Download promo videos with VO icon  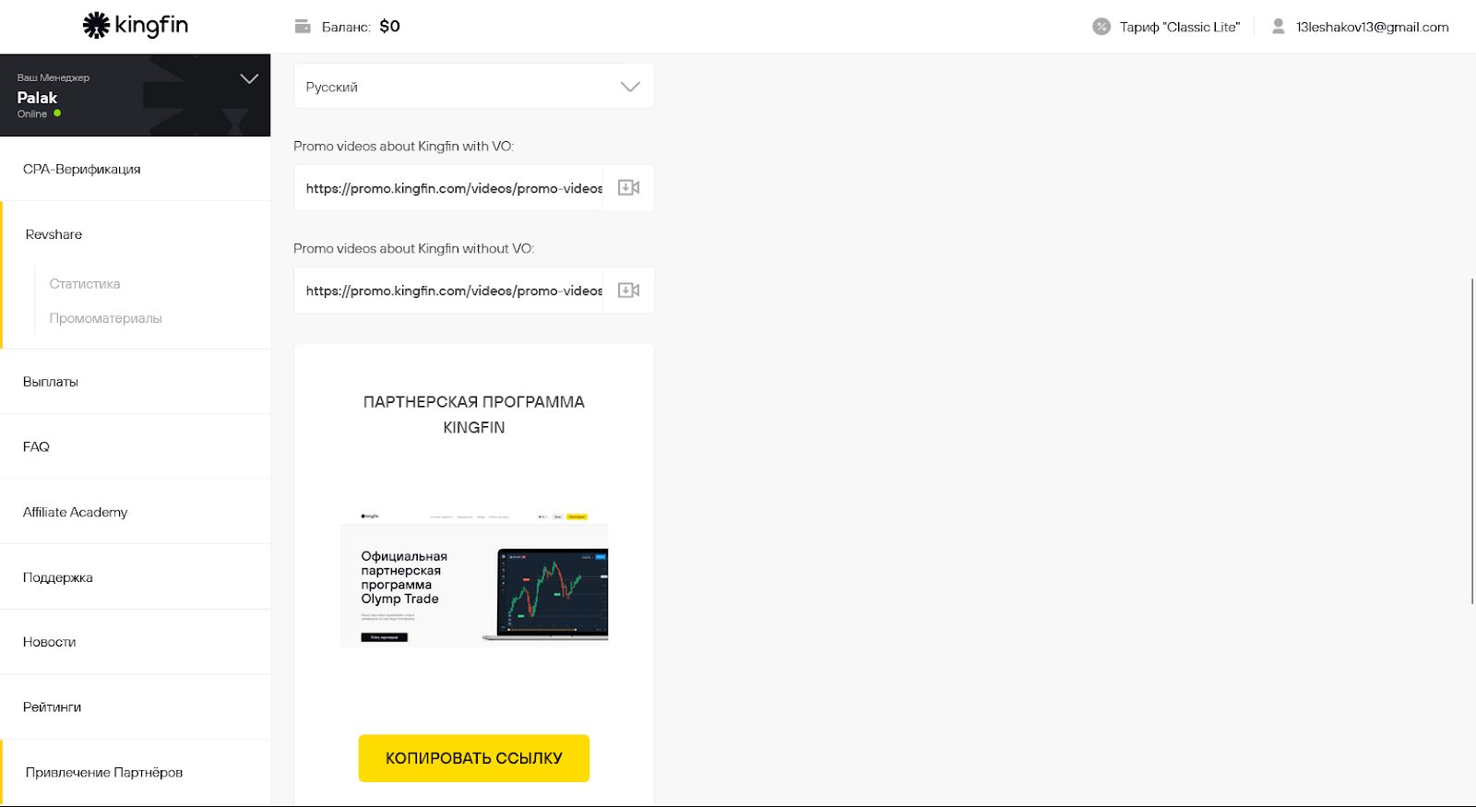[x=628, y=188]
